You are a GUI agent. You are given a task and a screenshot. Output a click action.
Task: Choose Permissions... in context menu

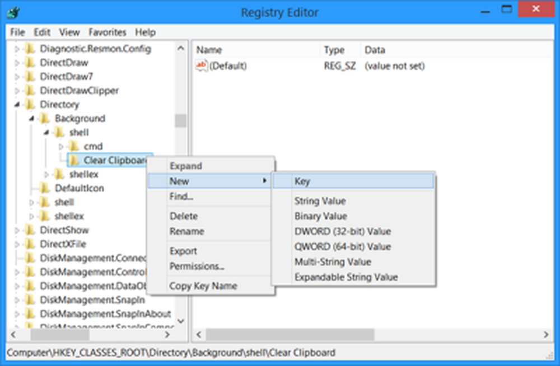pyautogui.click(x=197, y=267)
